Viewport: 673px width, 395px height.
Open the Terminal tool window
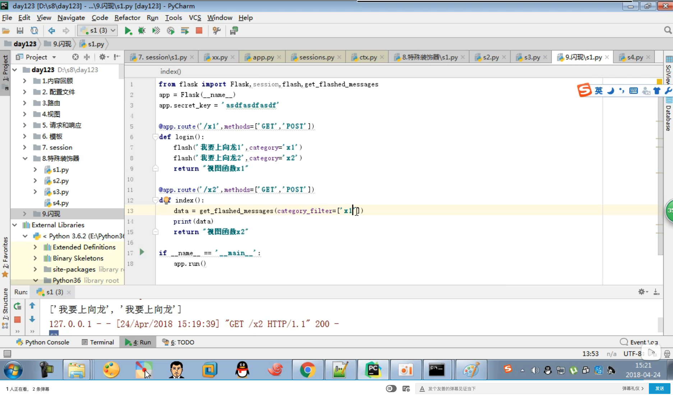click(98, 342)
